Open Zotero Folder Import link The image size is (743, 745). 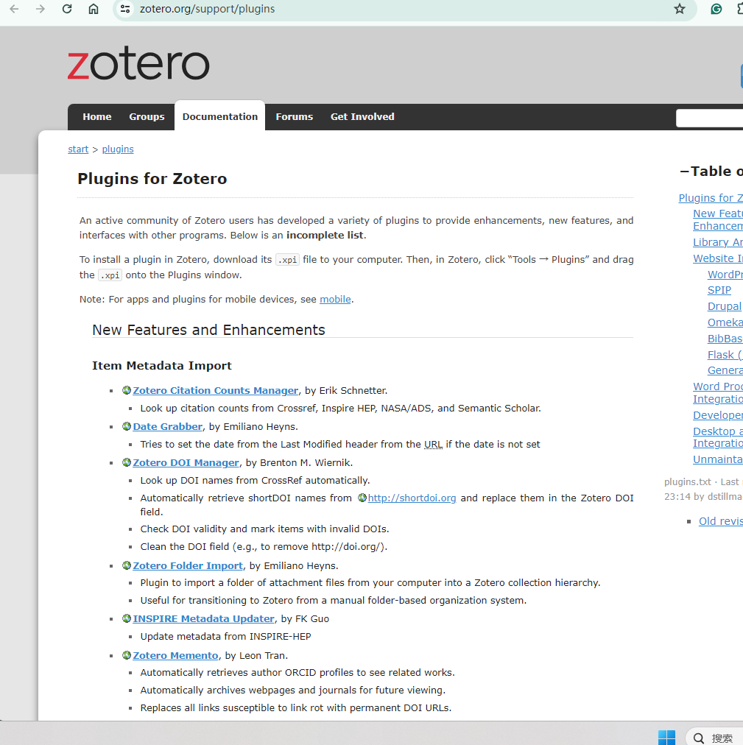[x=188, y=566]
